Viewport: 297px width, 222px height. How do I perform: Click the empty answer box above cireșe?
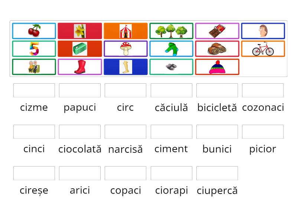click(34, 173)
